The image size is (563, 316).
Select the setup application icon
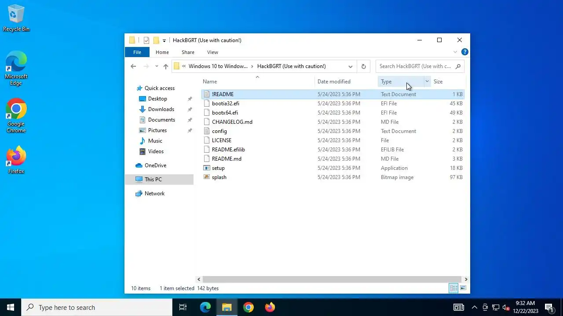(x=207, y=168)
